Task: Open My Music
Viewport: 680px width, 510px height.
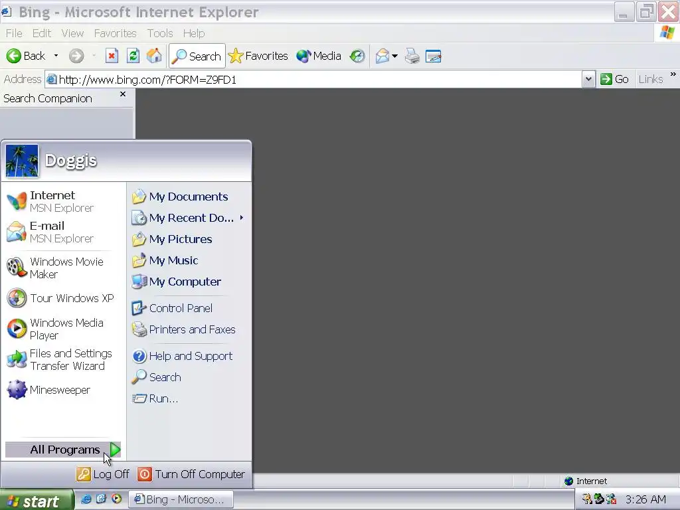Action: point(189,260)
